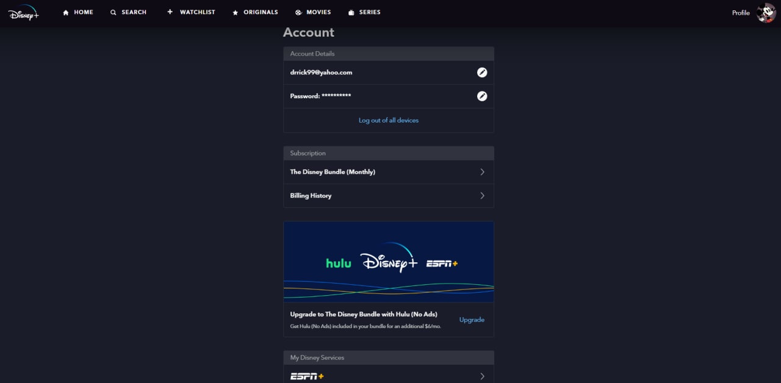781x383 pixels.
Task: Click the Search magnifier icon
Action: coord(113,12)
